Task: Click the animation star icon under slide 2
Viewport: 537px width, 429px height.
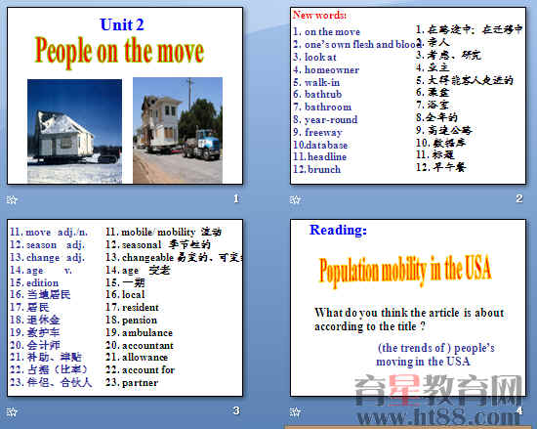Action: click(295, 199)
